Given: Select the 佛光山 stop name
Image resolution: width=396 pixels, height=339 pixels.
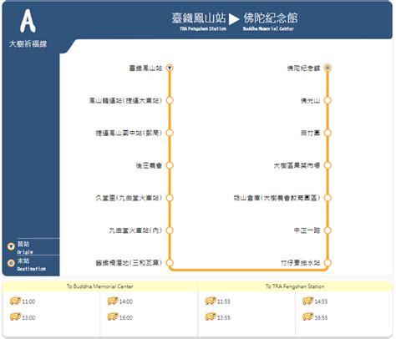Looking at the screenshot, I should [x=311, y=101].
